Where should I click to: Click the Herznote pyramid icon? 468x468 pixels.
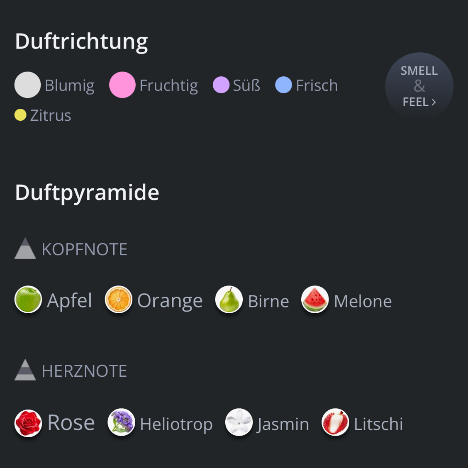pyautogui.click(x=25, y=370)
